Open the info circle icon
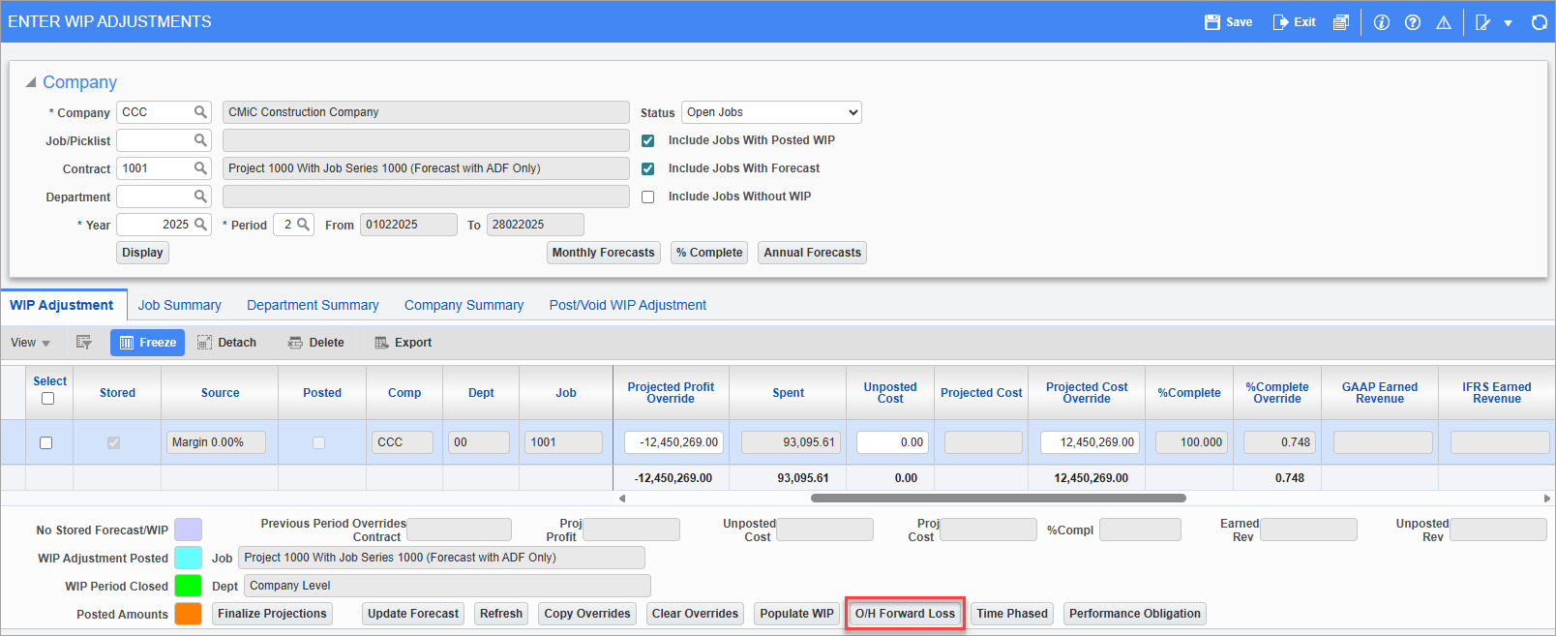 [1382, 22]
